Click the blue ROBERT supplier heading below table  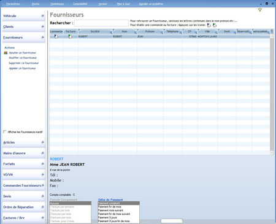[x=56, y=159]
